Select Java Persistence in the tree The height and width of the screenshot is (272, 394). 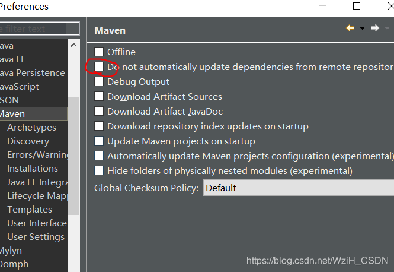tap(33, 73)
